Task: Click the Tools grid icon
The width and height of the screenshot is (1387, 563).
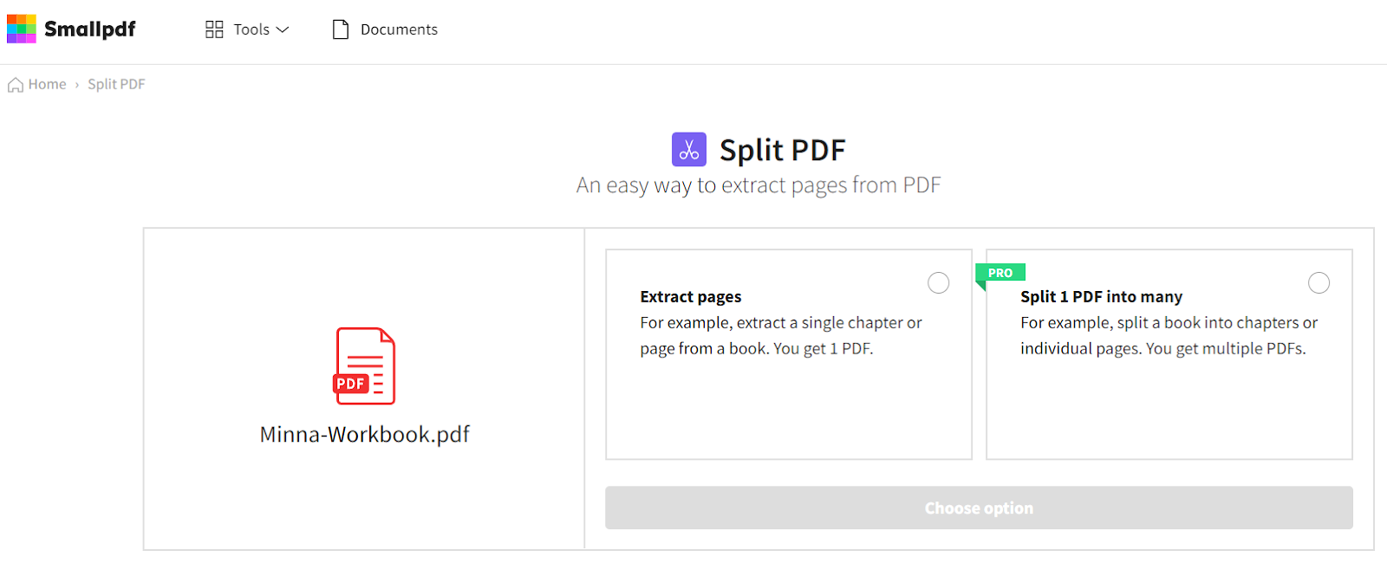Action: pos(214,29)
